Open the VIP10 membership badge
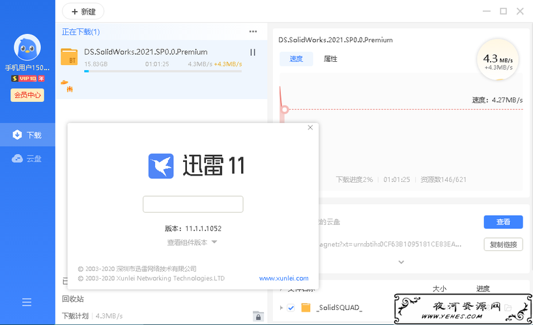533x325 pixels. click(x=27, y=79)
